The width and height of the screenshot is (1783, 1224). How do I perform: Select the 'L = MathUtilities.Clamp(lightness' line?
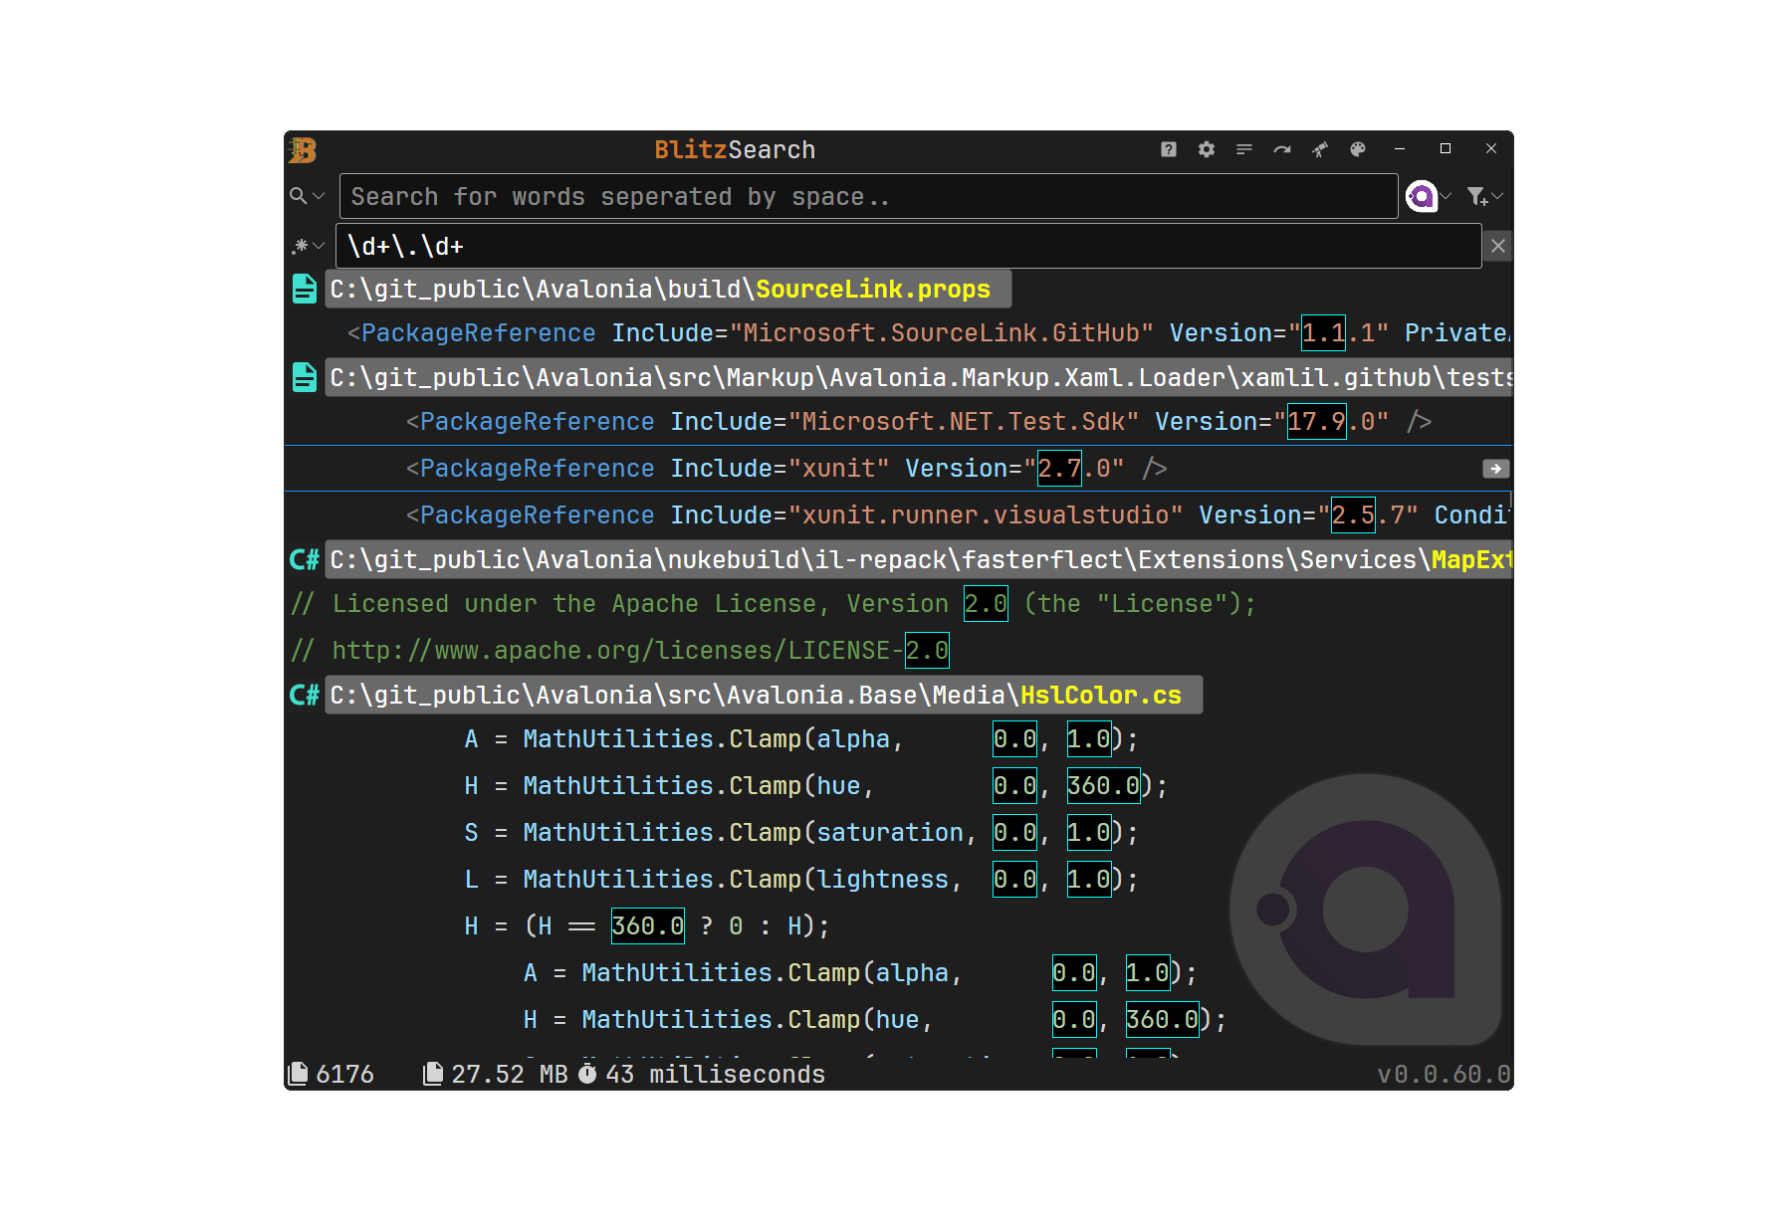click(x=899, y=880)
